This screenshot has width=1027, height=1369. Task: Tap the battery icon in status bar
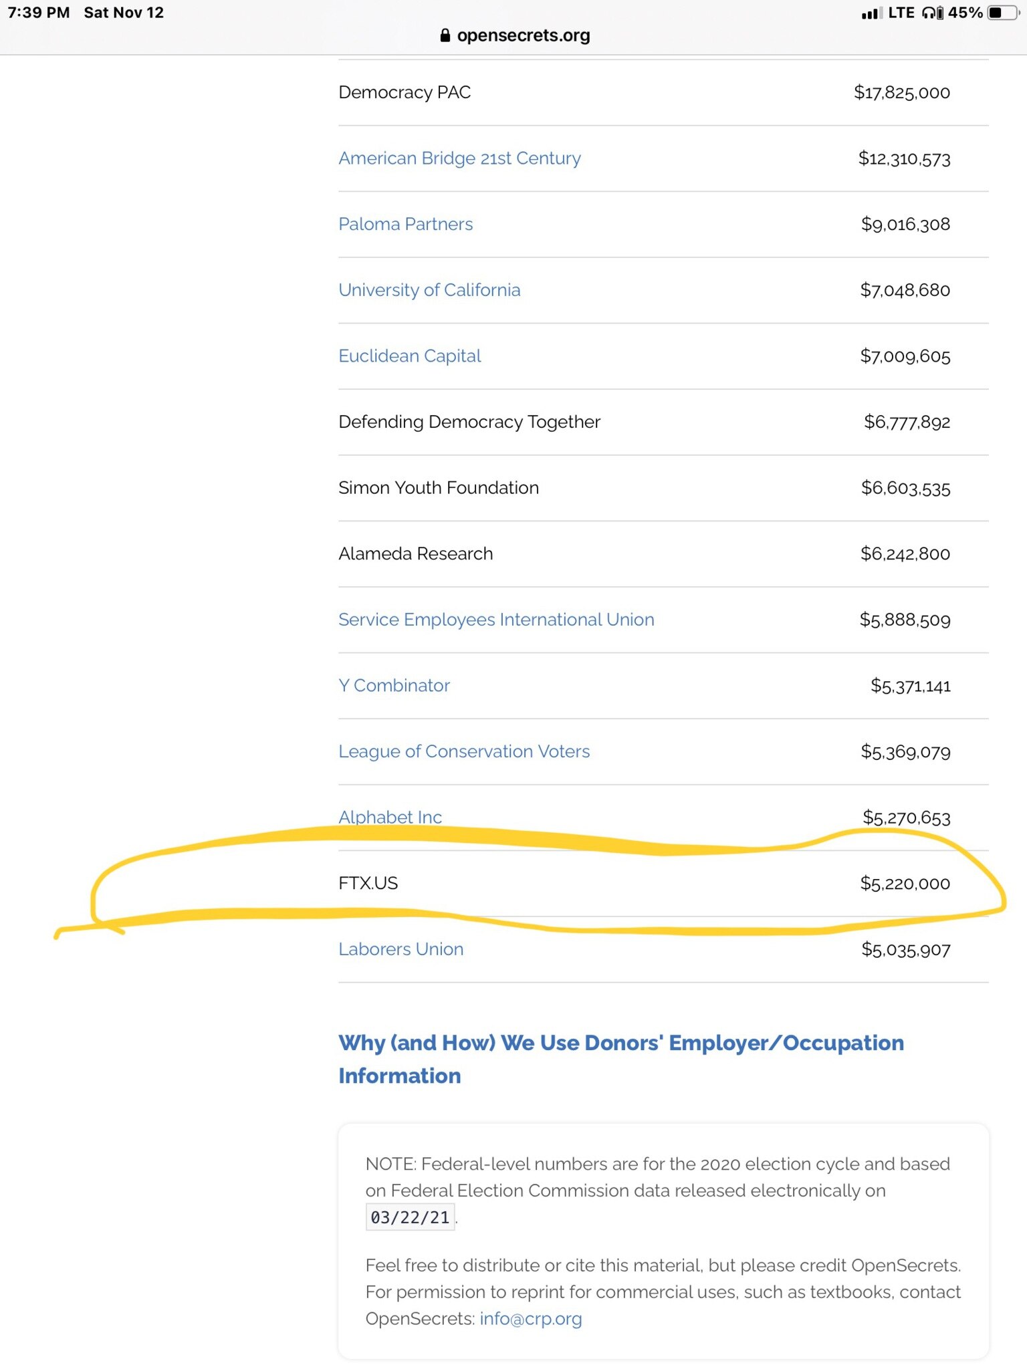(1003, 13)
